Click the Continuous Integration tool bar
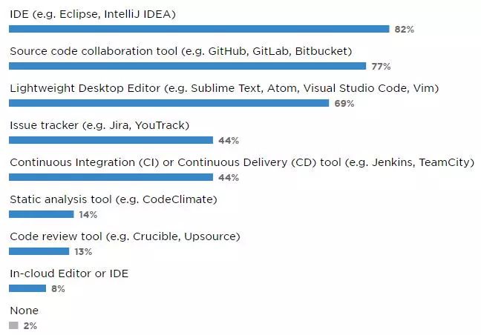 tap(111, 177)
